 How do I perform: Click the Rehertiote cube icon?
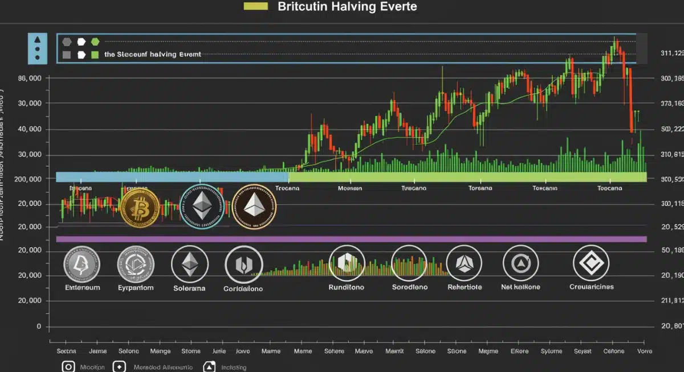tap(464, 263)
